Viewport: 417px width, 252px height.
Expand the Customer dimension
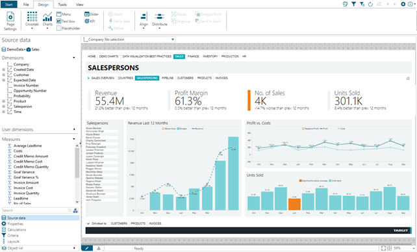[3, 75]
